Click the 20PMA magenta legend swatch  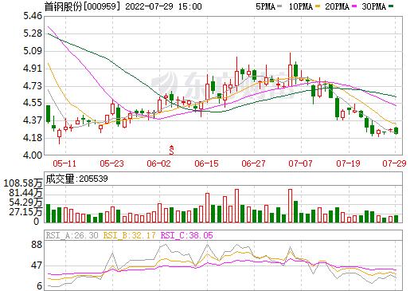click(x=354, y=6)
